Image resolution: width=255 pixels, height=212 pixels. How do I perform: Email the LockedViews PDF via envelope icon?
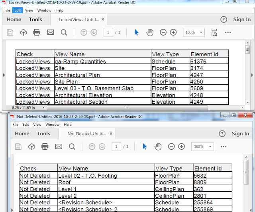pyautogui.click(x=51, y=32)
